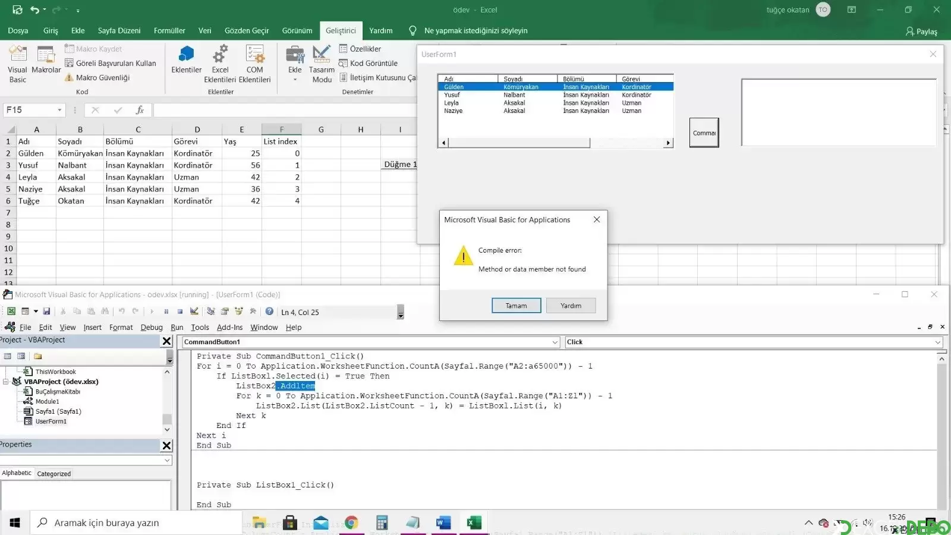951x535 pixels.
Task: Open Windows Start button
Action: [15, 523]
